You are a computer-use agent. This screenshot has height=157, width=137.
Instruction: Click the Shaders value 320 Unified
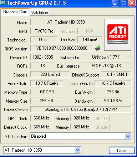pyautogui.click(x=50, y=74)
